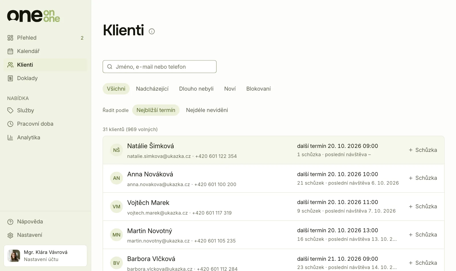Switch to the Noví filter tab

click(x=230, y=89)
